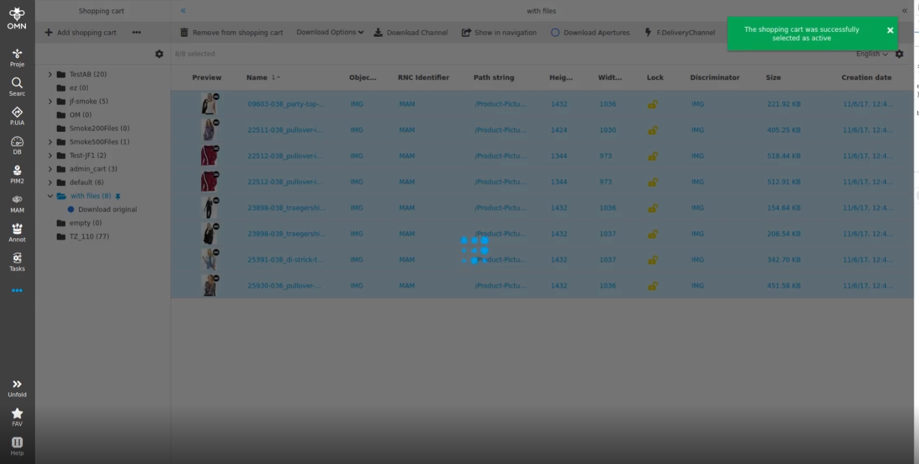Open the Download Options dropdown
The image size is (919, 464).
330,33
